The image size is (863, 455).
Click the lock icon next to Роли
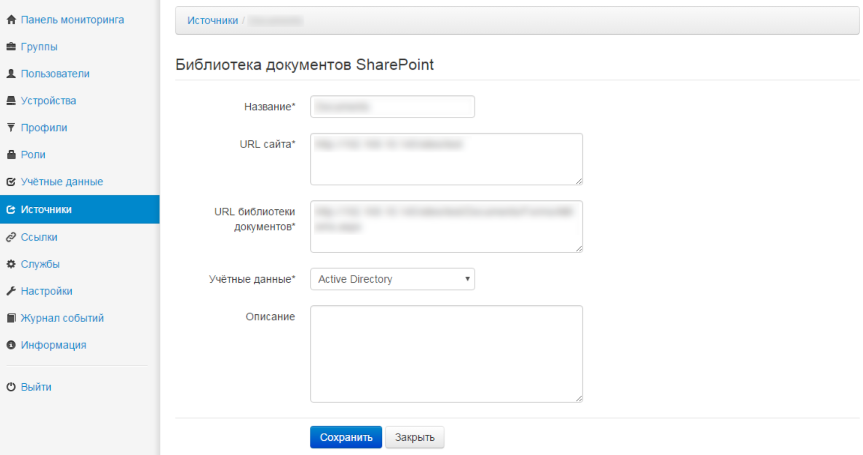11,155
